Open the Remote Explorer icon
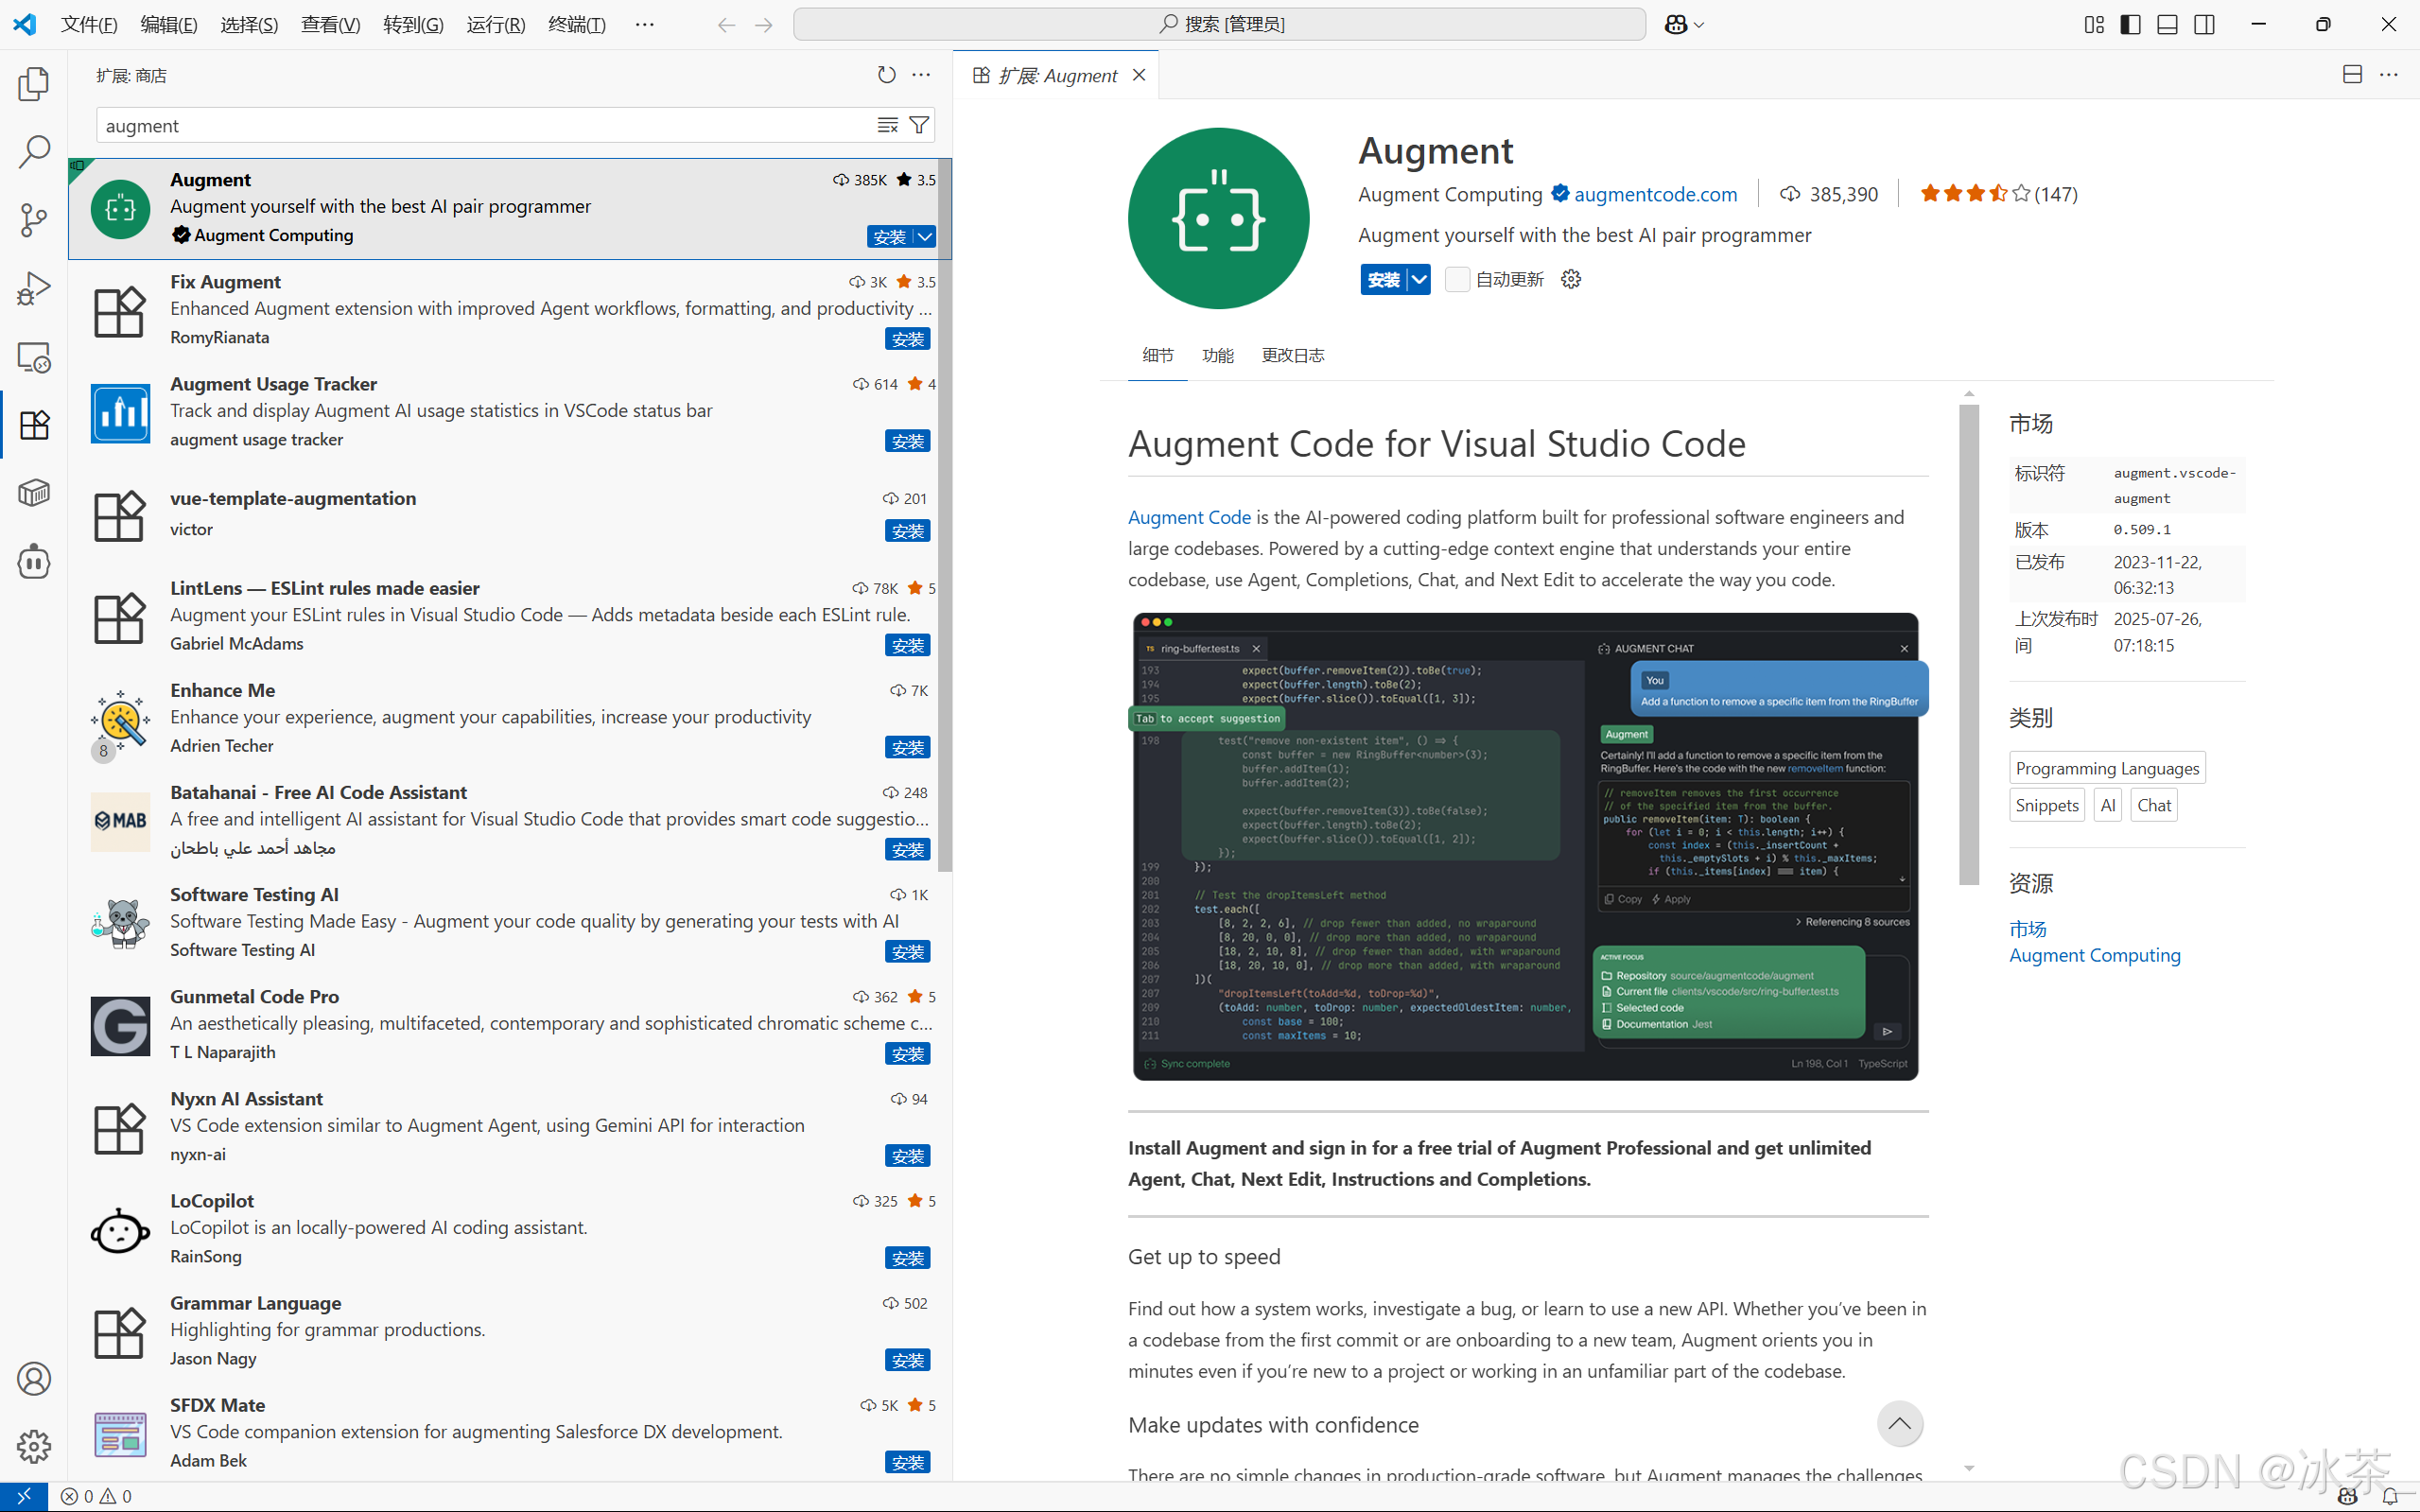 (x=34, y=357)
